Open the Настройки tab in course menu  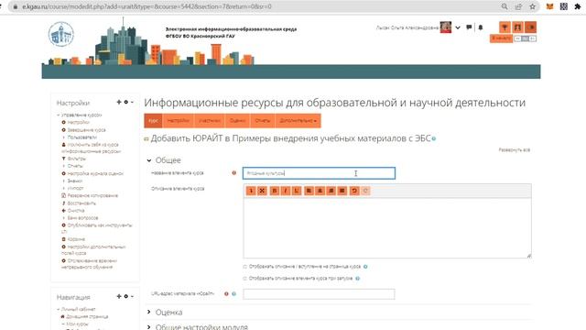click(179, 121)
